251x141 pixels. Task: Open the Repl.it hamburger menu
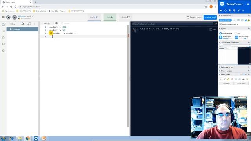click(x=3, y=17)
